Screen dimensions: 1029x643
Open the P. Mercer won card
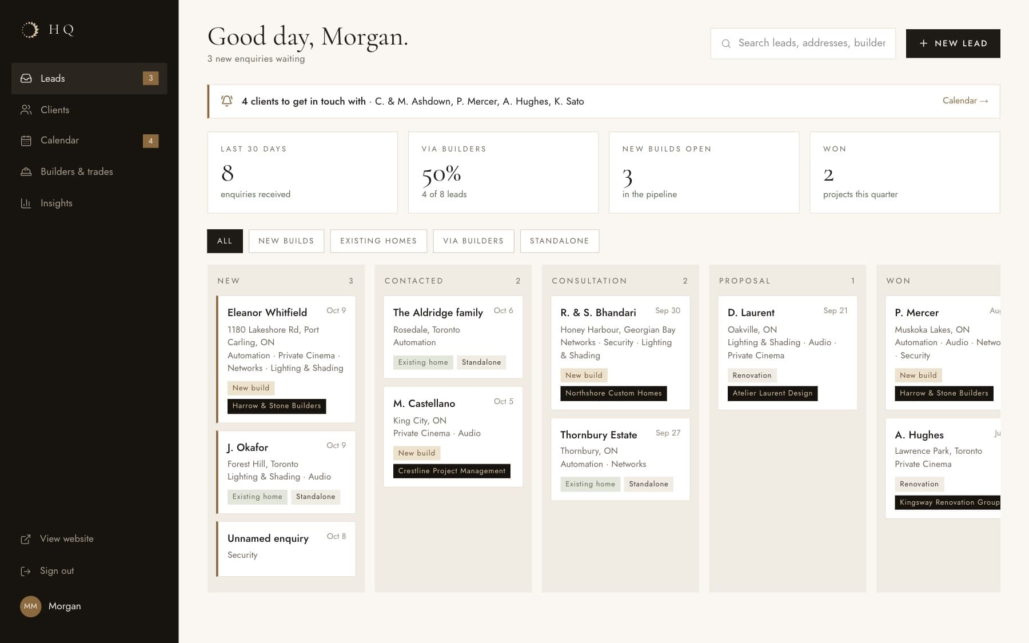(943, 353)
